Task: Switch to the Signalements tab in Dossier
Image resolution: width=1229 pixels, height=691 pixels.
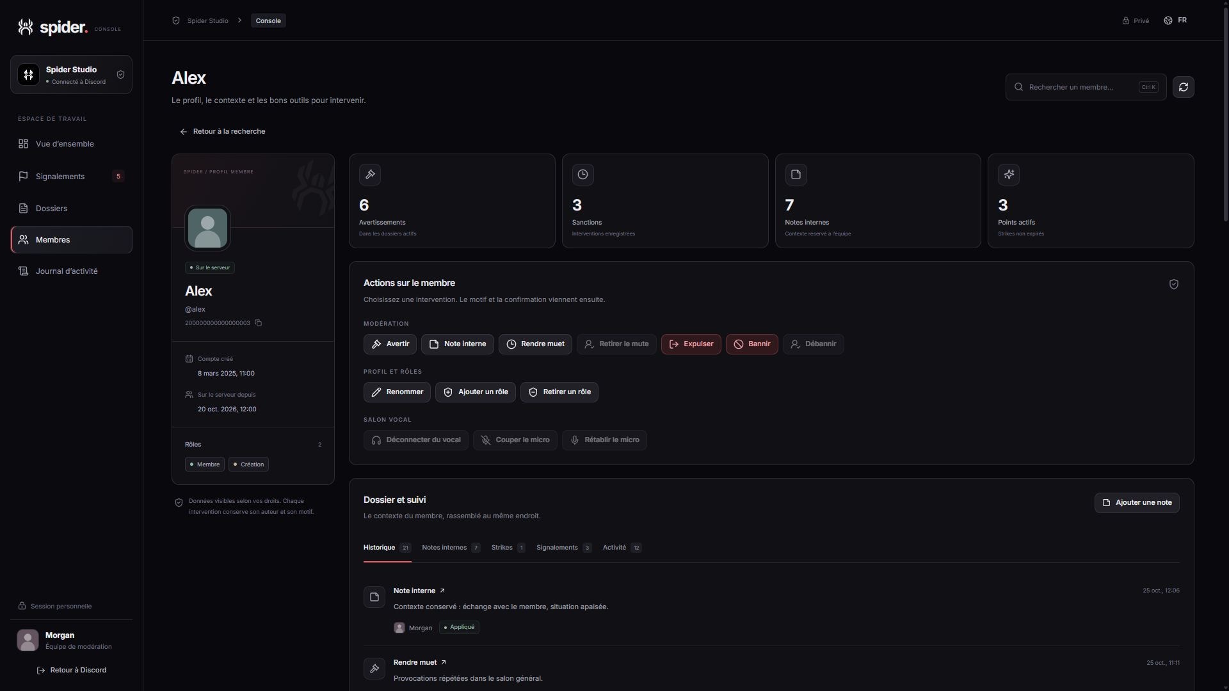Action: click(564, 548)
